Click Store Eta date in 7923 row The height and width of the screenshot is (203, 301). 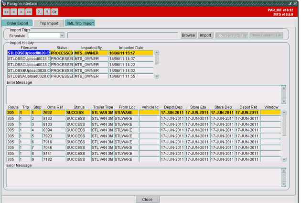tap(197, 136)
